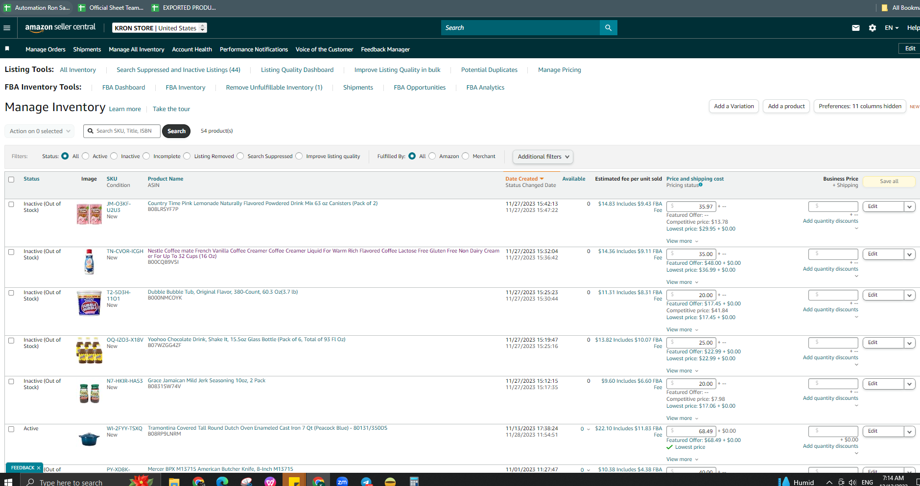Click Add quantity discounts for Tramontina row
The width and height of the screenshot is (920, 486).
830,446
